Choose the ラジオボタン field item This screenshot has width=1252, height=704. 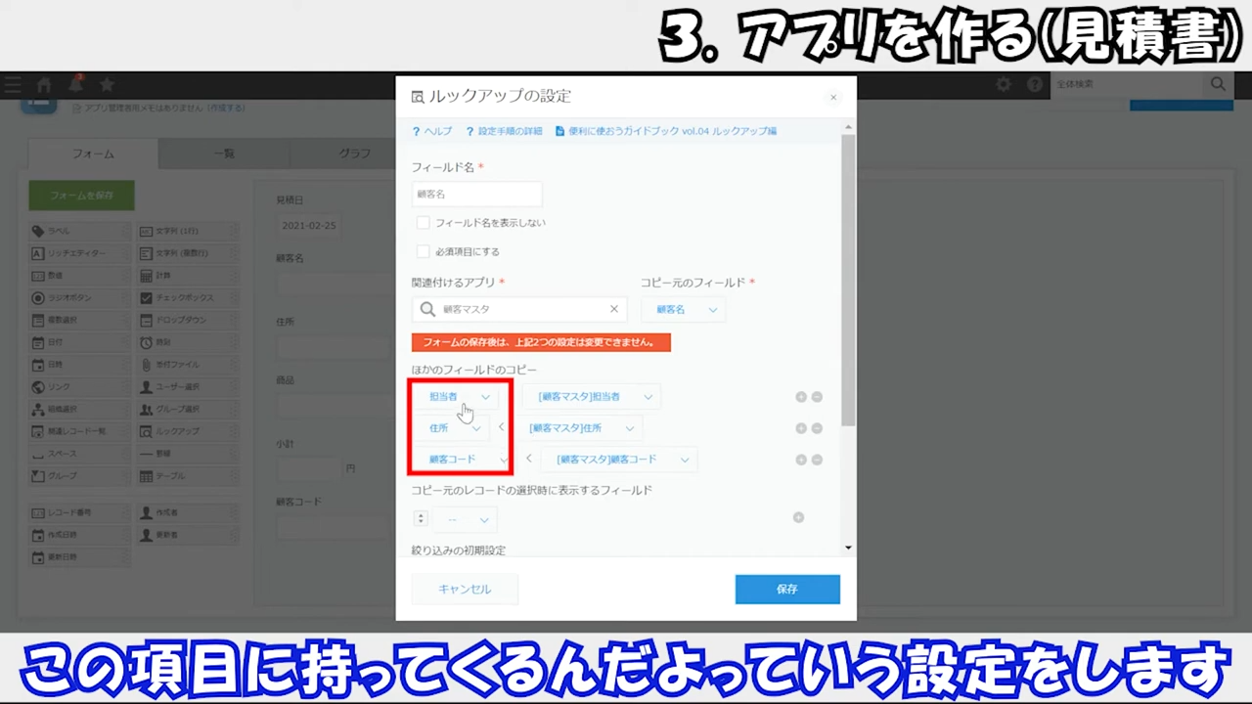click(78, 298)
